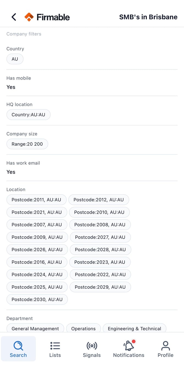Tap the Postcode:2011 location chip

coord(36,200)
